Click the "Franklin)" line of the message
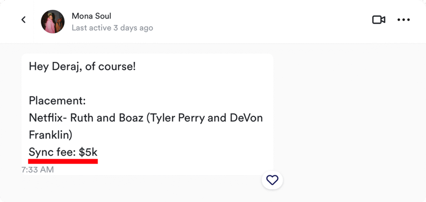Image resolution: width=426 pixels, height=202 pixels. pos(50,135)
